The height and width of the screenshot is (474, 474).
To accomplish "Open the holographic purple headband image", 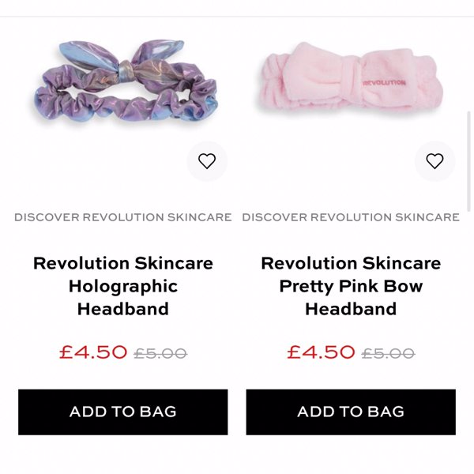I will tap(126, 82).
